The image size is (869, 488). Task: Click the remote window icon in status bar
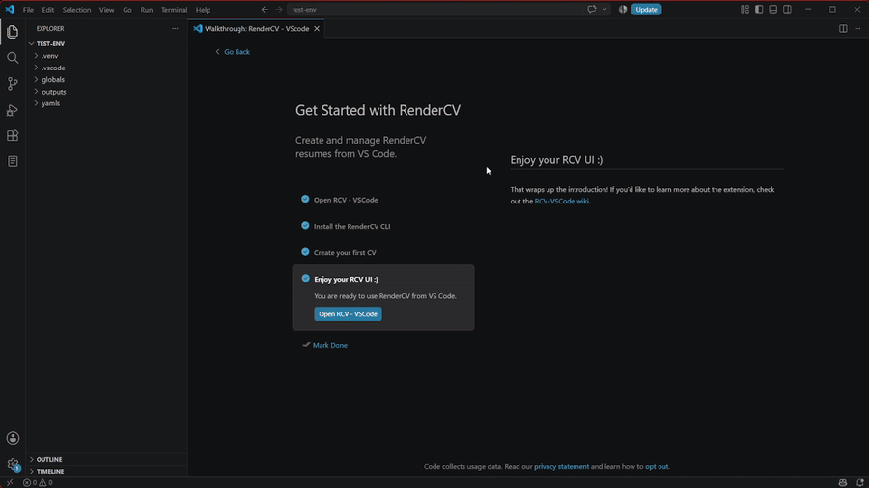coord(10,482)
